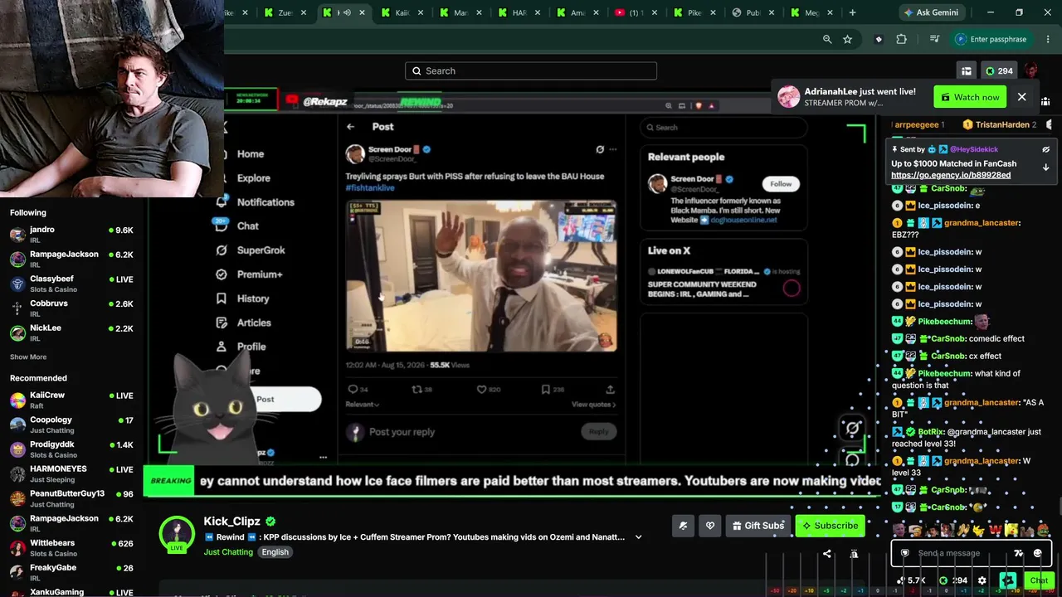Switch to the Pub browser tab
1062x597 pixels.
753,12
